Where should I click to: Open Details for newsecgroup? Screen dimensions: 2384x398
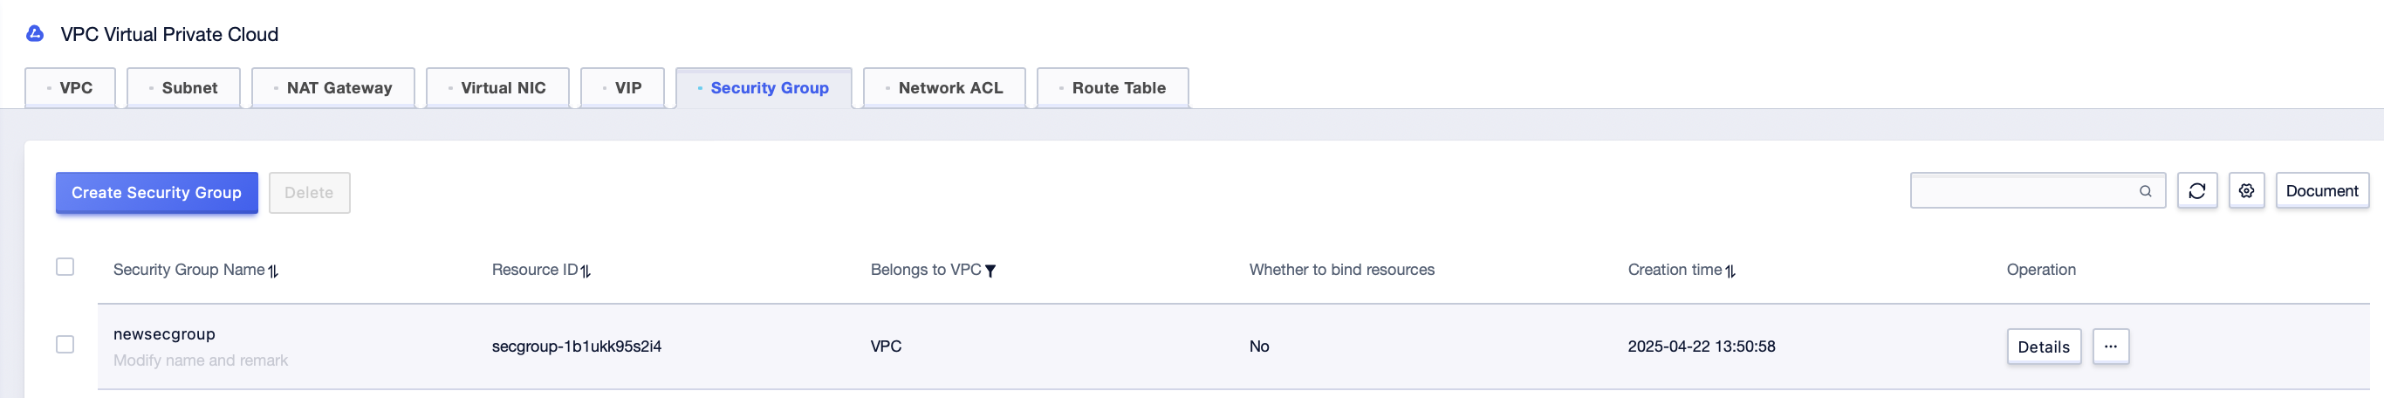click(x=2044, y=347)
